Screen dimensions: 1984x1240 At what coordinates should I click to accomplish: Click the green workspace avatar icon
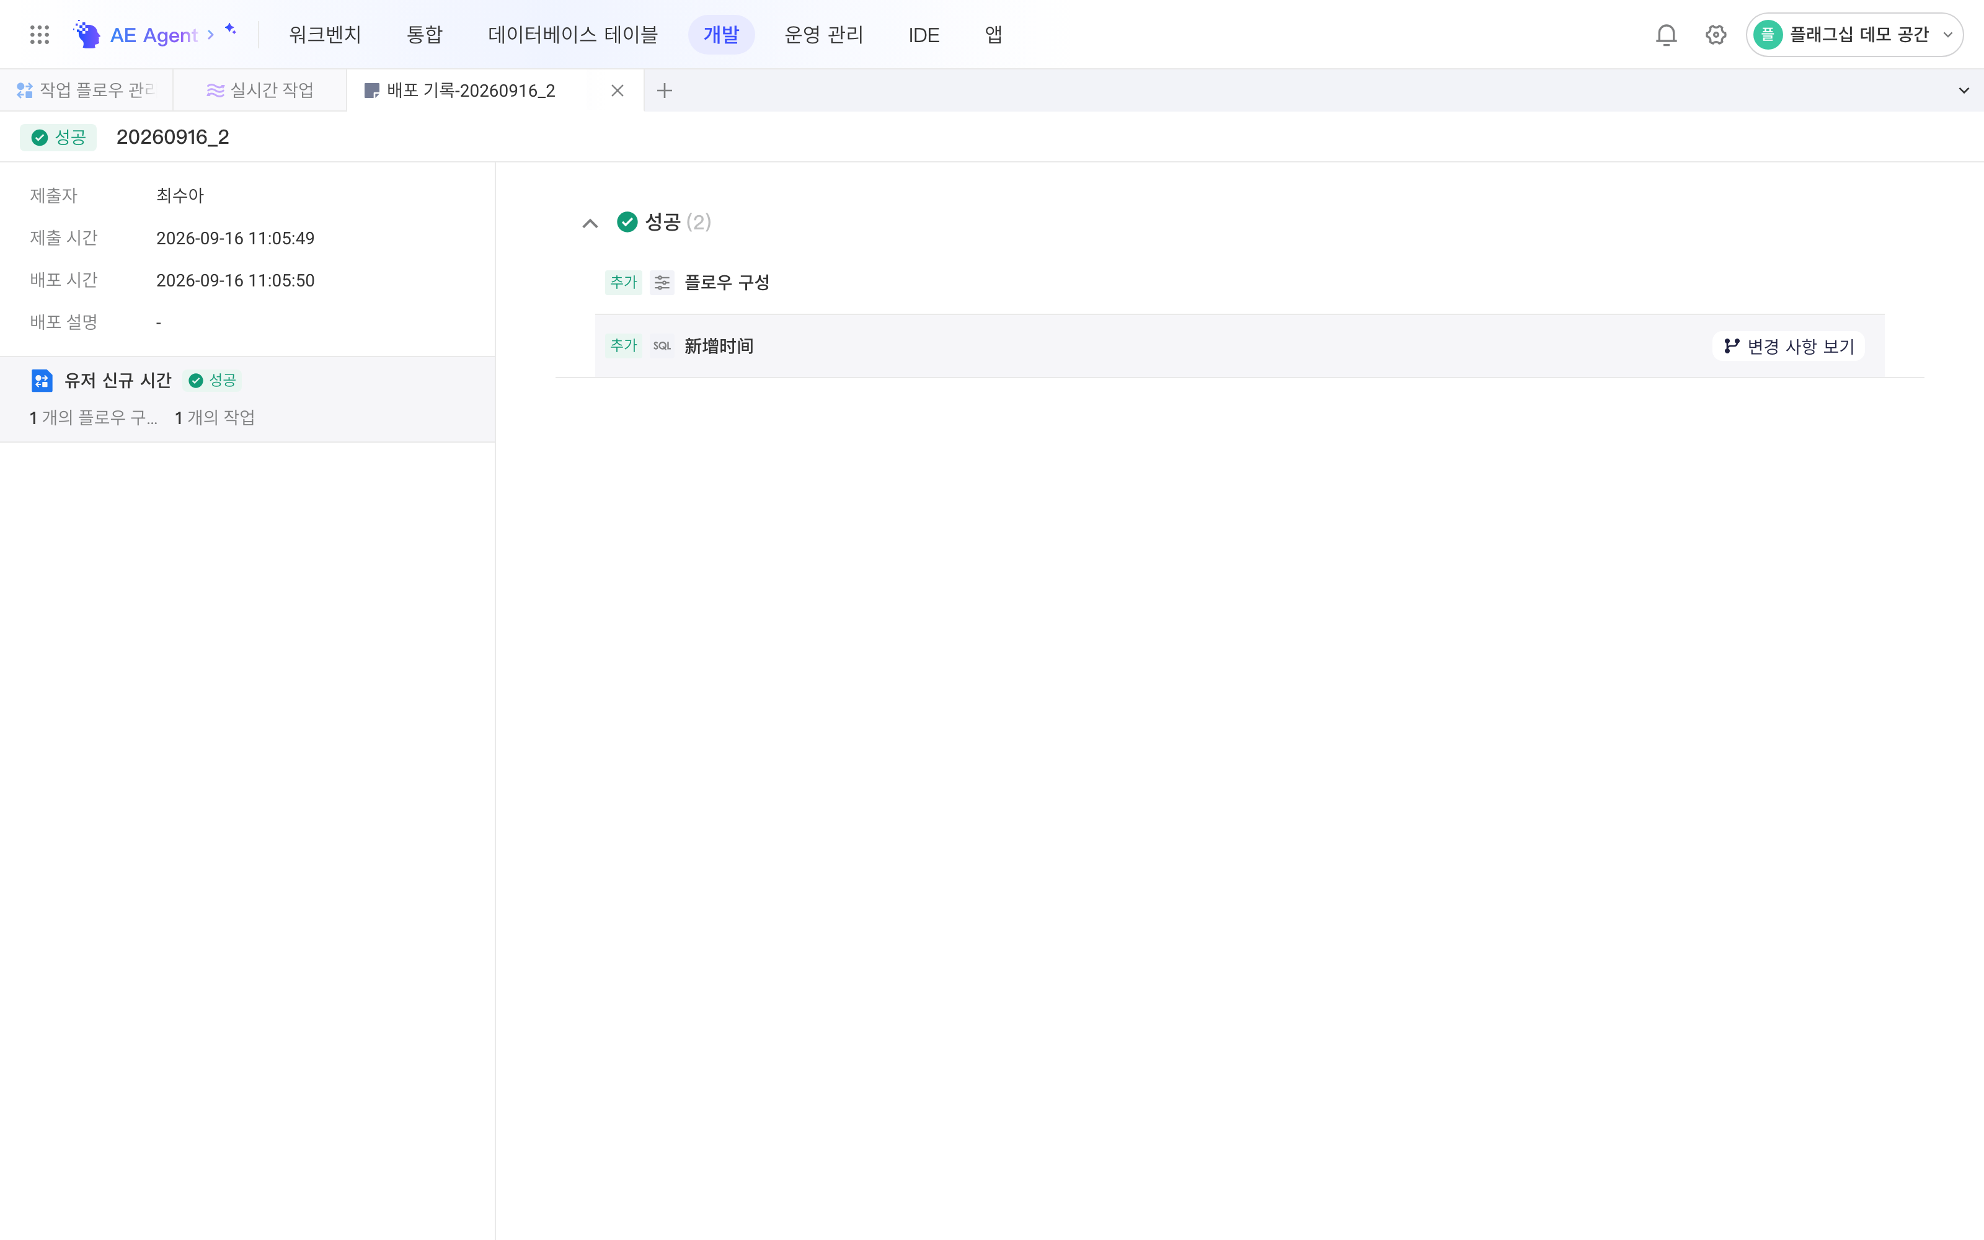[x=1768, y=35]
